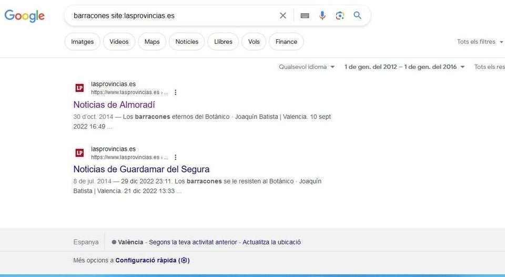Screen dimensions: 505x277
Task: Open the Noticias de Guardamar del Segura link
Action: point(141,169)
